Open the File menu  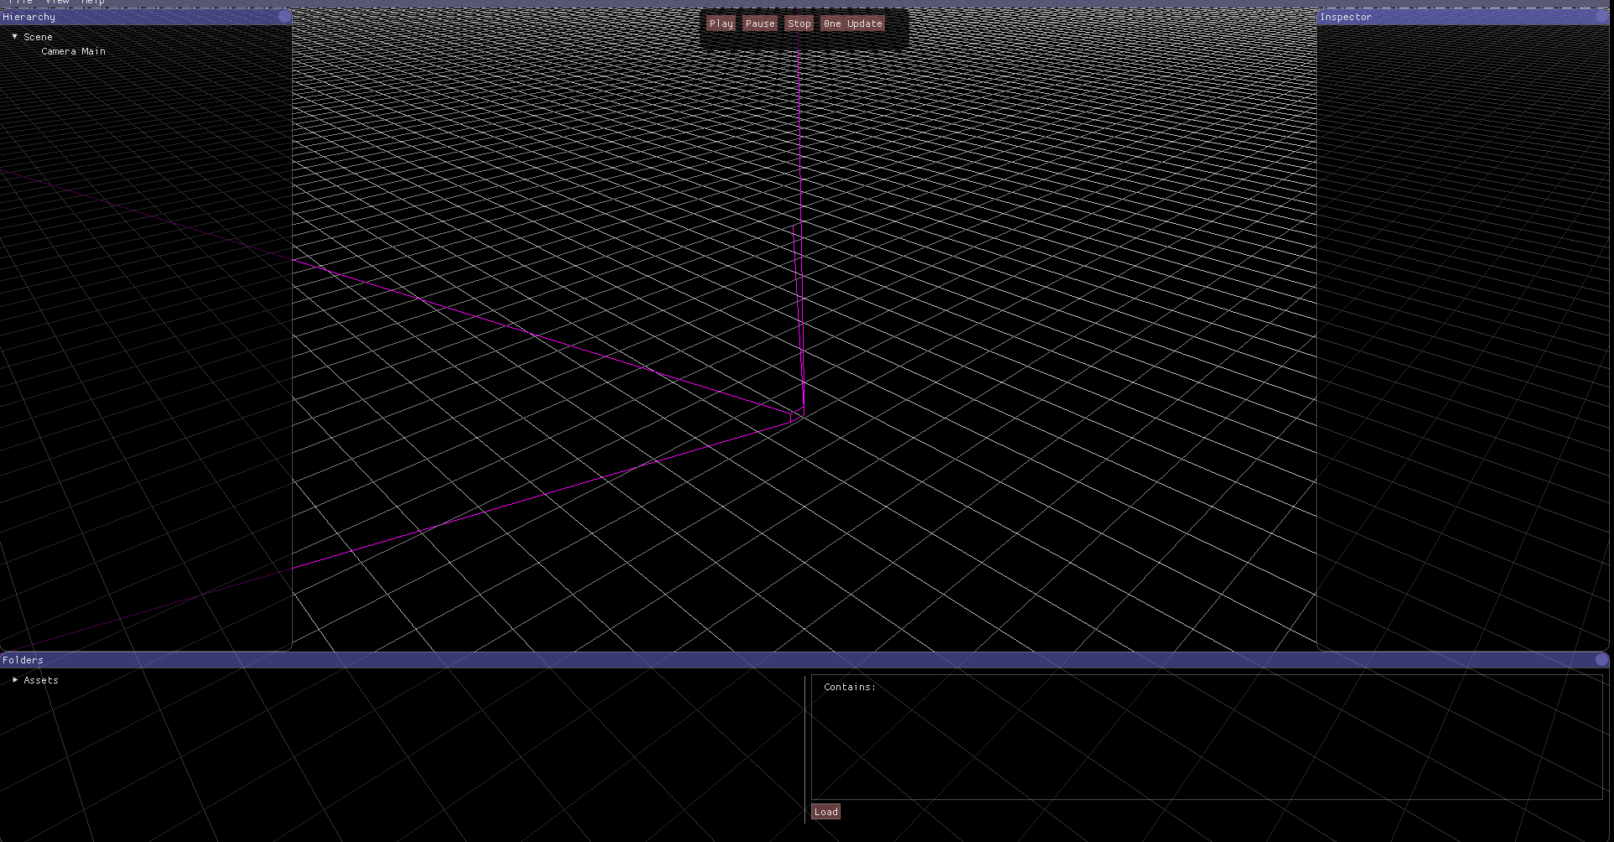20,3
